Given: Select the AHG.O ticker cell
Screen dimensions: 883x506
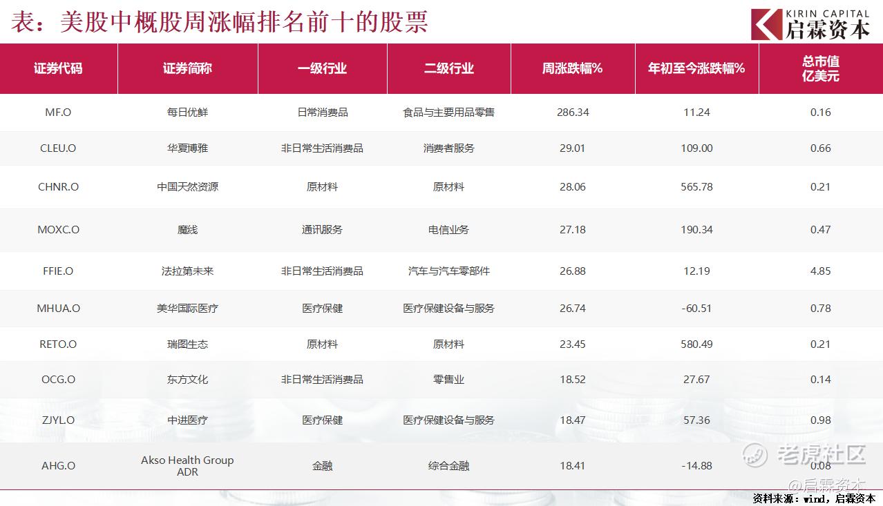Looking at the screenshot, I should tap(58, 465).
